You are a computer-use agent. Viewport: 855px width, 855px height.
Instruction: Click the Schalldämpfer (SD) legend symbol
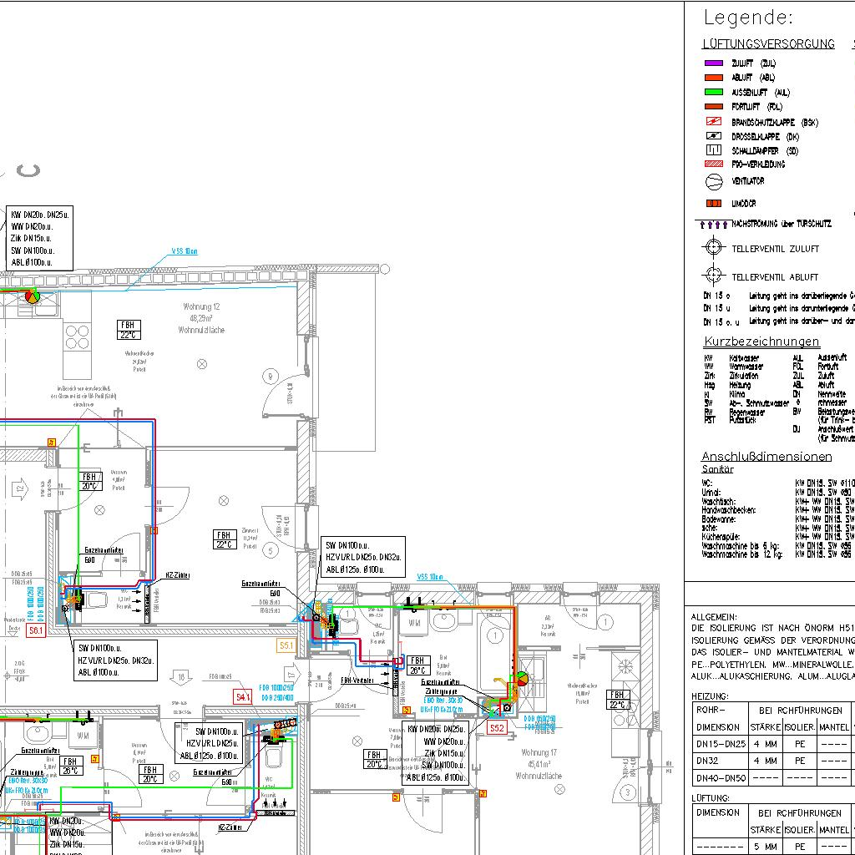click(713, 150)
